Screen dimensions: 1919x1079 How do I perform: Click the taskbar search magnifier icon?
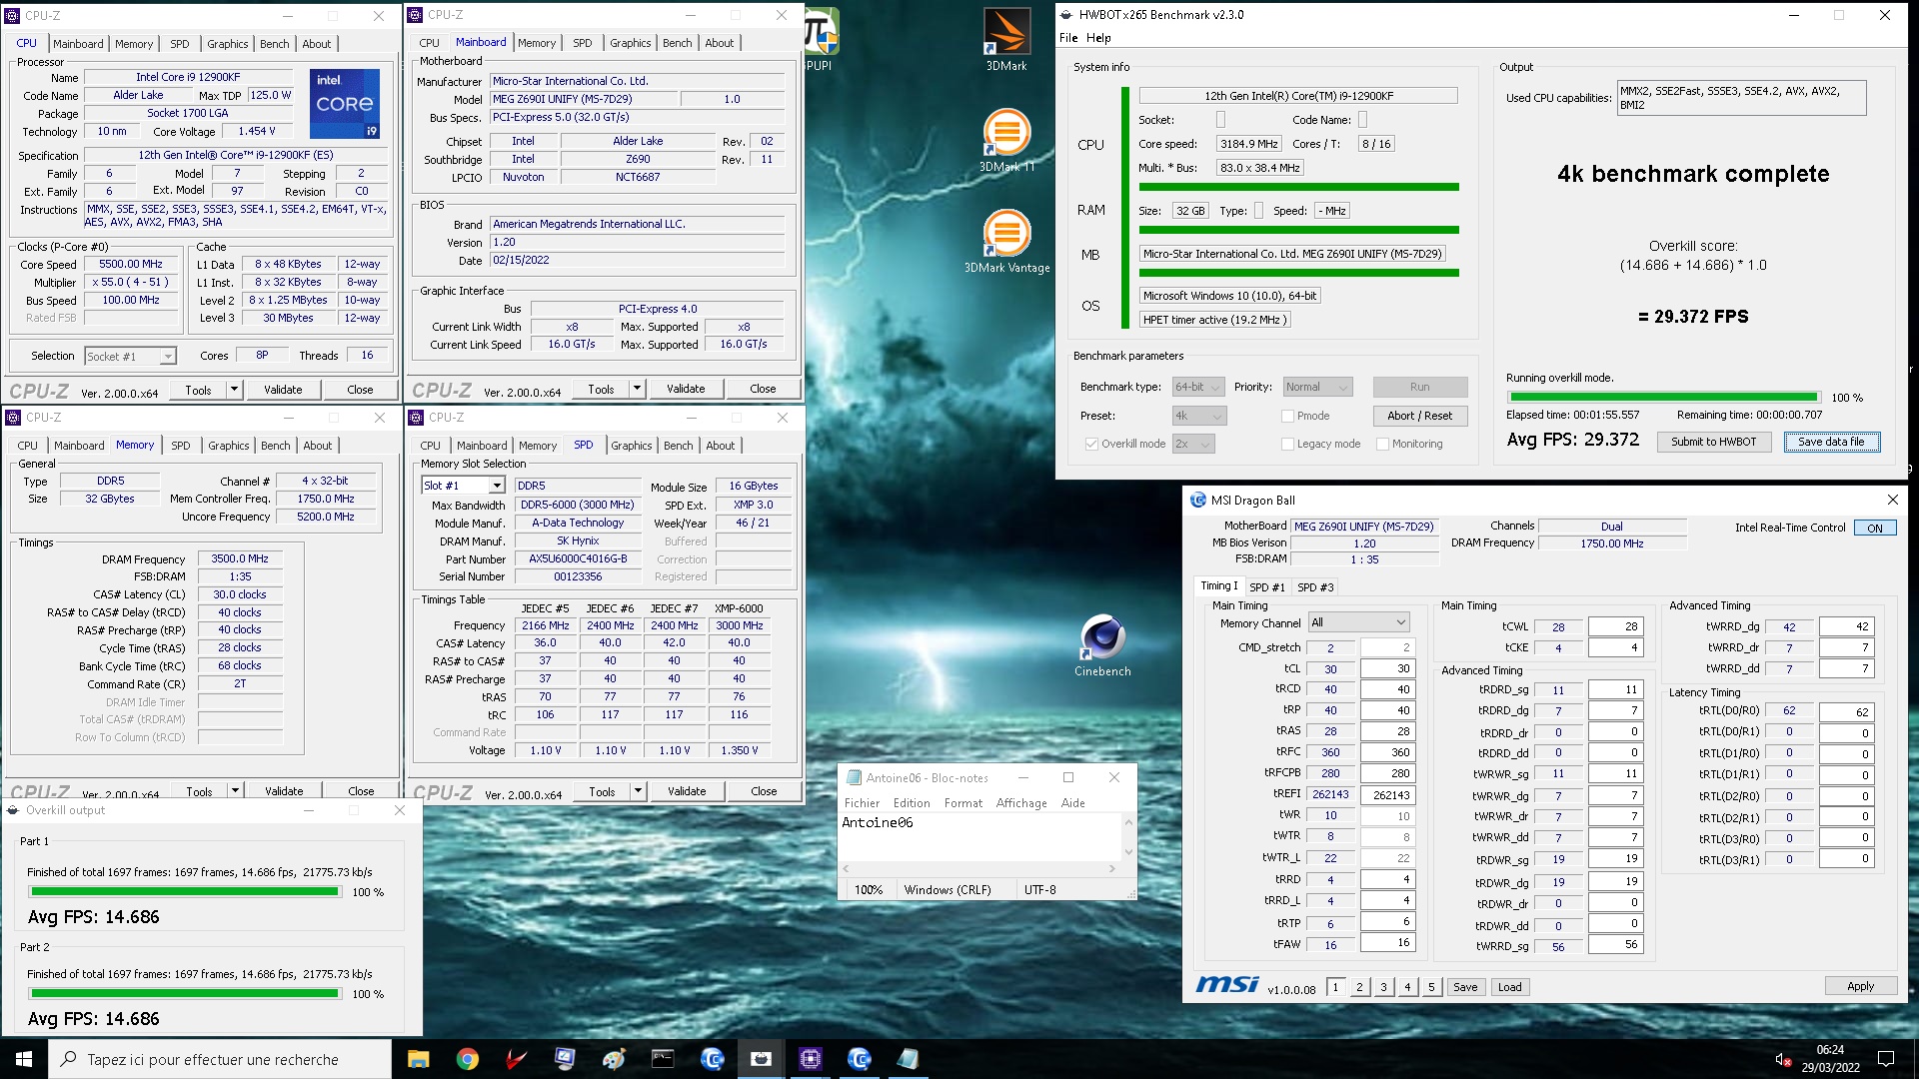pos(68,1059)
